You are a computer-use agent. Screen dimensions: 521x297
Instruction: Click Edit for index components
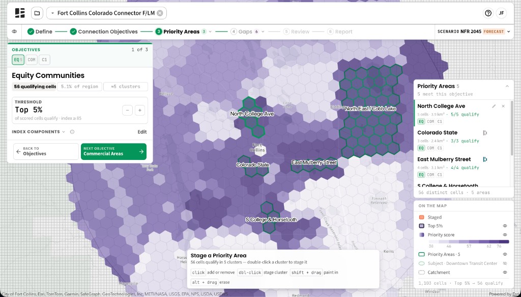[x=142, y=132]
